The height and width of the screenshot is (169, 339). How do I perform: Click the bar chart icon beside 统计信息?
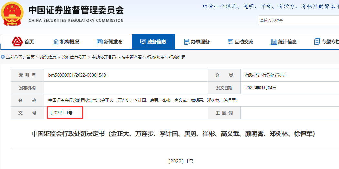[274, 42]
